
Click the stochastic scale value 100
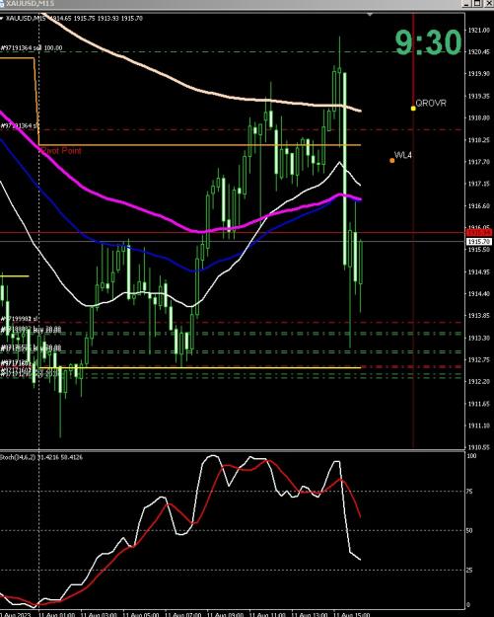click(471, 456)
